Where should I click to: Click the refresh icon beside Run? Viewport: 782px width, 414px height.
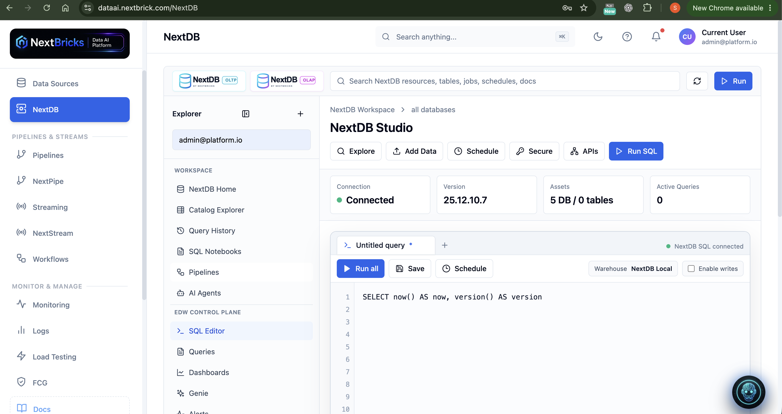tap(697, 81)
